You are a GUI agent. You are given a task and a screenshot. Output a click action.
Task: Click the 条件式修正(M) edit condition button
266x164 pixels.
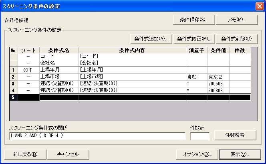(x=194, y=38)
